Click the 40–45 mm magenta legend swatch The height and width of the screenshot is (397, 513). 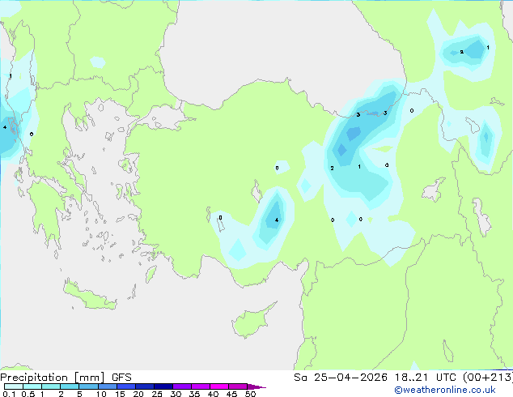click(219, 386)
